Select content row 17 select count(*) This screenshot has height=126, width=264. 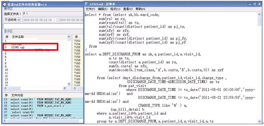point(43,112)
